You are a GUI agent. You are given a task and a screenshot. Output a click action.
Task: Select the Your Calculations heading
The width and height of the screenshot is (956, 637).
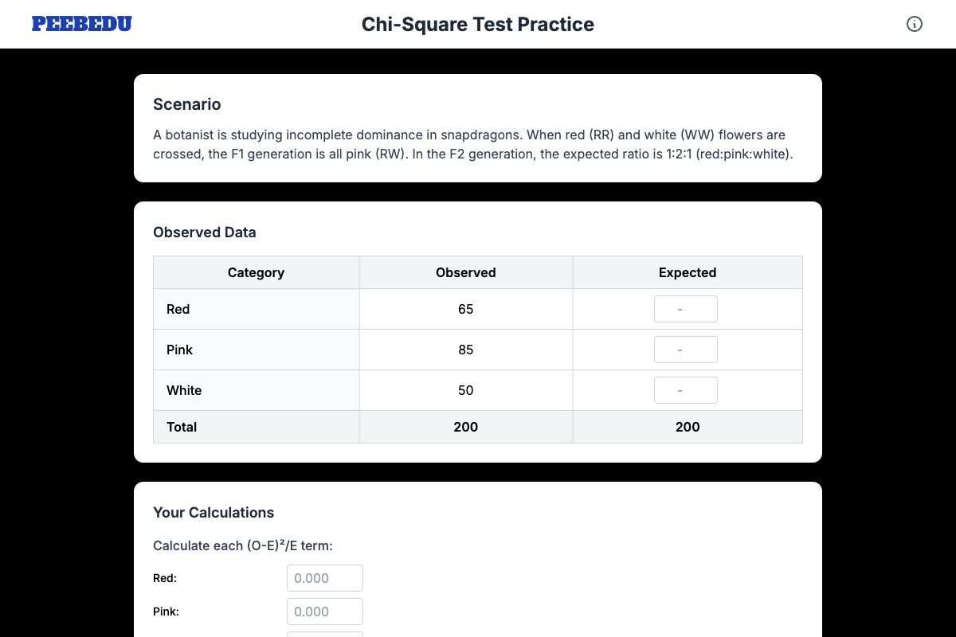tap(214, 512)
